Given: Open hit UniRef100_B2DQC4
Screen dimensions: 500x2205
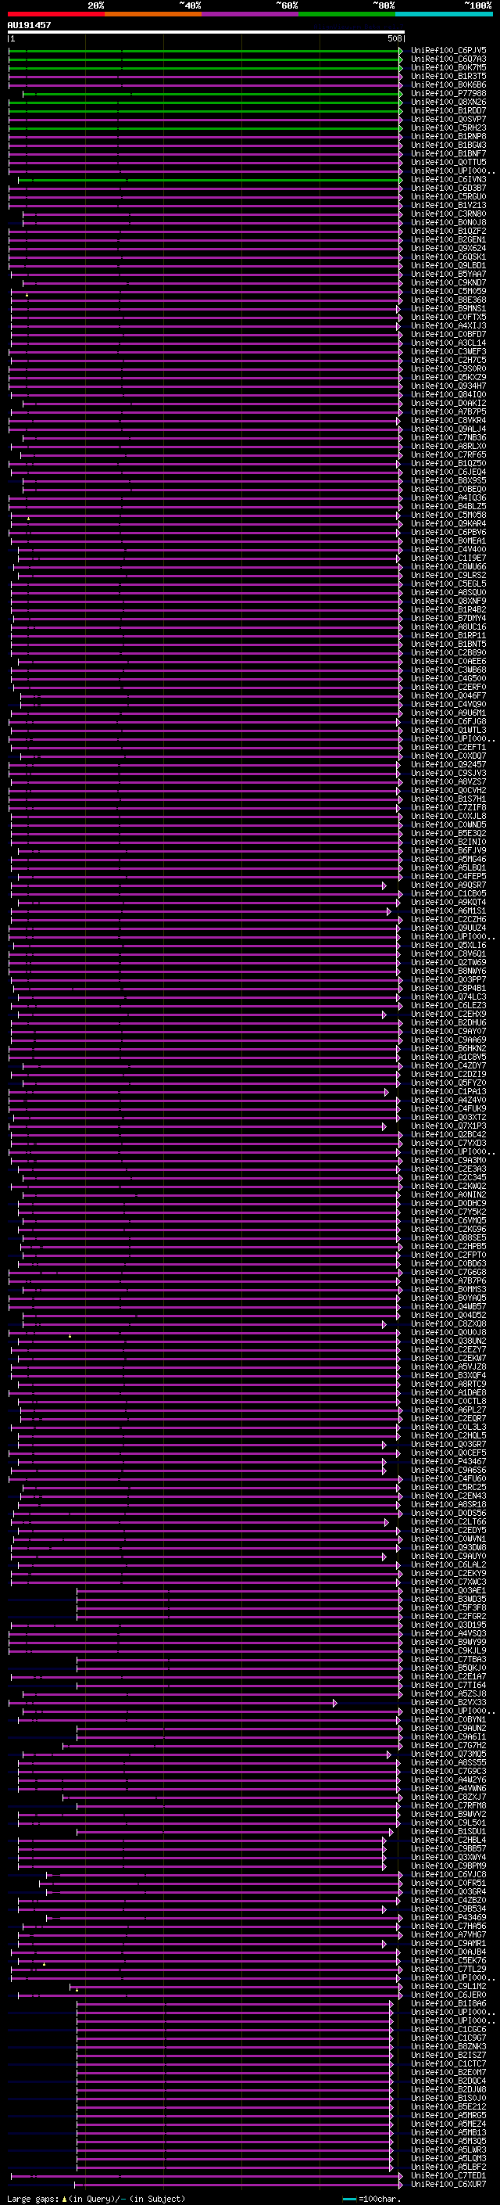Looking at the screenshot, I should 448,2081.
